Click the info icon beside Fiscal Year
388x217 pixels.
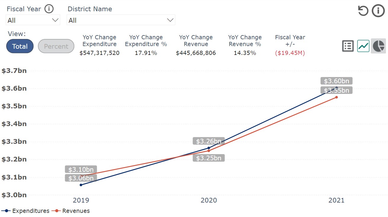49,9
